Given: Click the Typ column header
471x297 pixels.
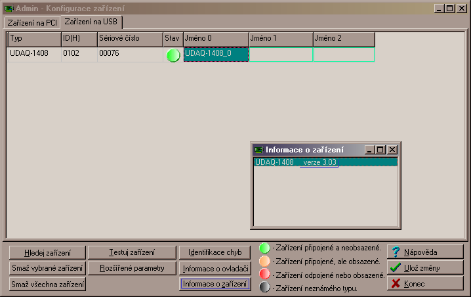Looking at the screenshot, I should (35, 39).
